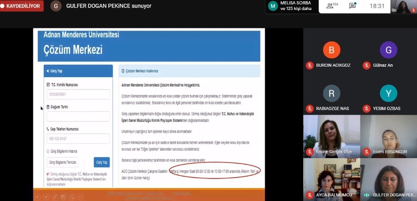This screenshot has width=417, height=201.
Task: Click muted microphone icon on BURCIN ACIKGOZ tile
Action: (309, 65)
